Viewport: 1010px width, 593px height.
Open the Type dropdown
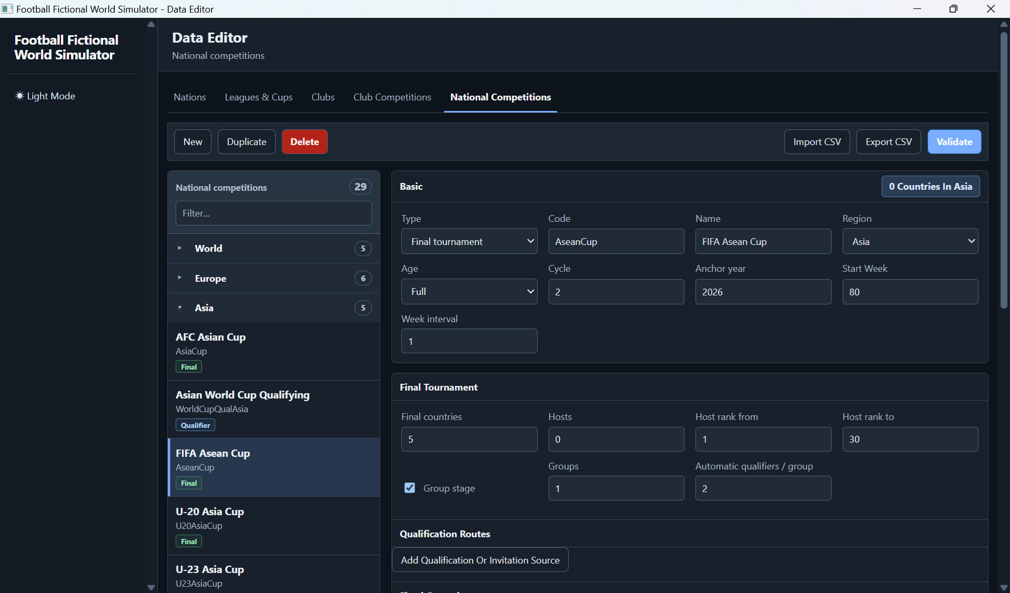[x=469, y=242]
